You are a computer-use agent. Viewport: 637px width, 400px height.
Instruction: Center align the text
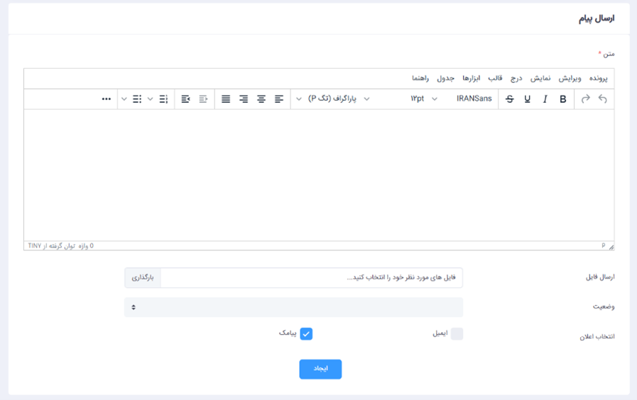point(261,99)
